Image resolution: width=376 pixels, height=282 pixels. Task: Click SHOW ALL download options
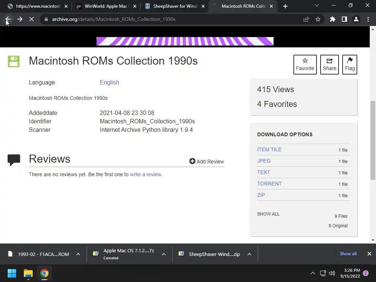tap(268, 214)
